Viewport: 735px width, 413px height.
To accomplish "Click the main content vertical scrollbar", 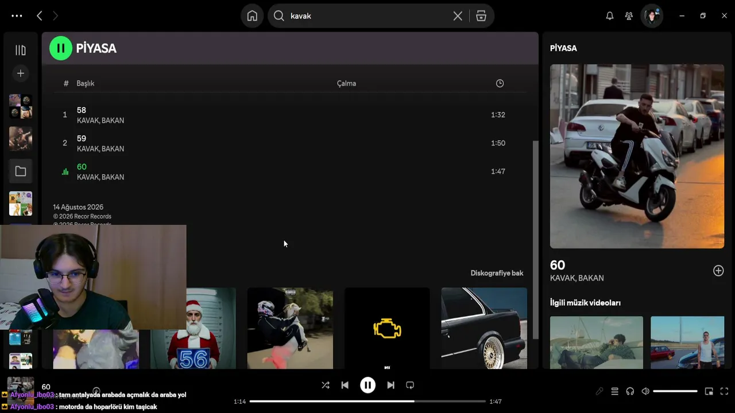I will [536, 239].
